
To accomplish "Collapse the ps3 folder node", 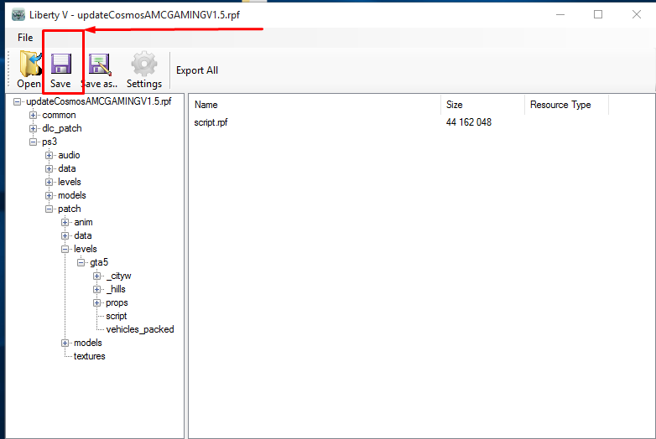I will coord(33,142).
